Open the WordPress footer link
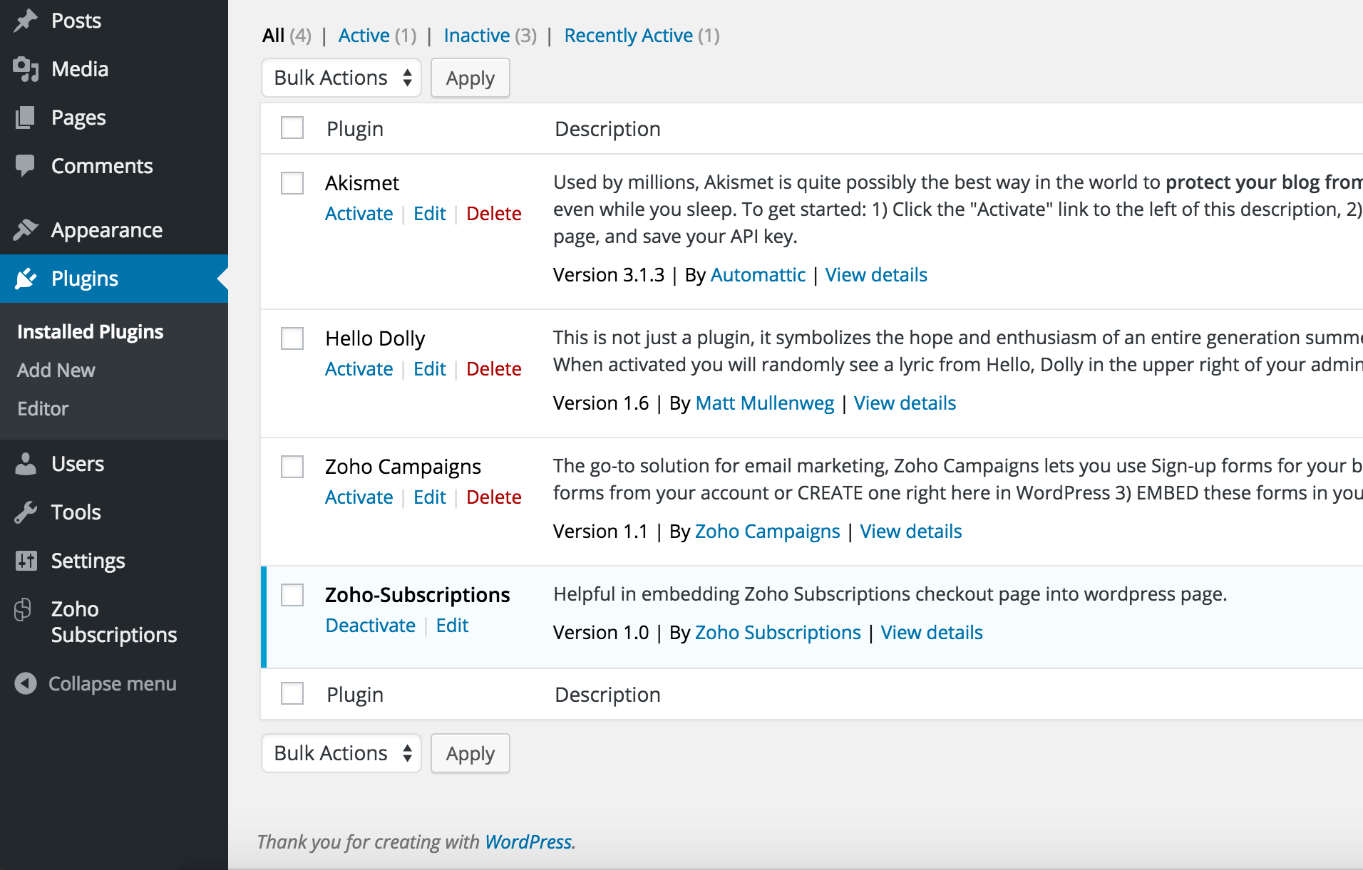 (528, 842)
